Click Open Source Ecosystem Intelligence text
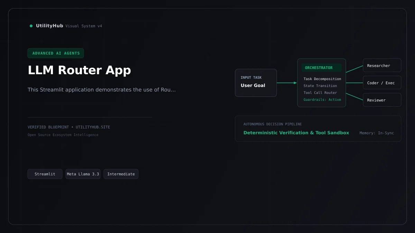 coord(63,135)
